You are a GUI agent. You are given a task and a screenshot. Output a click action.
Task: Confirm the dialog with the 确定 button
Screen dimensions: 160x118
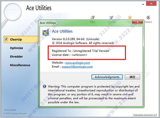tap(132, 77)
